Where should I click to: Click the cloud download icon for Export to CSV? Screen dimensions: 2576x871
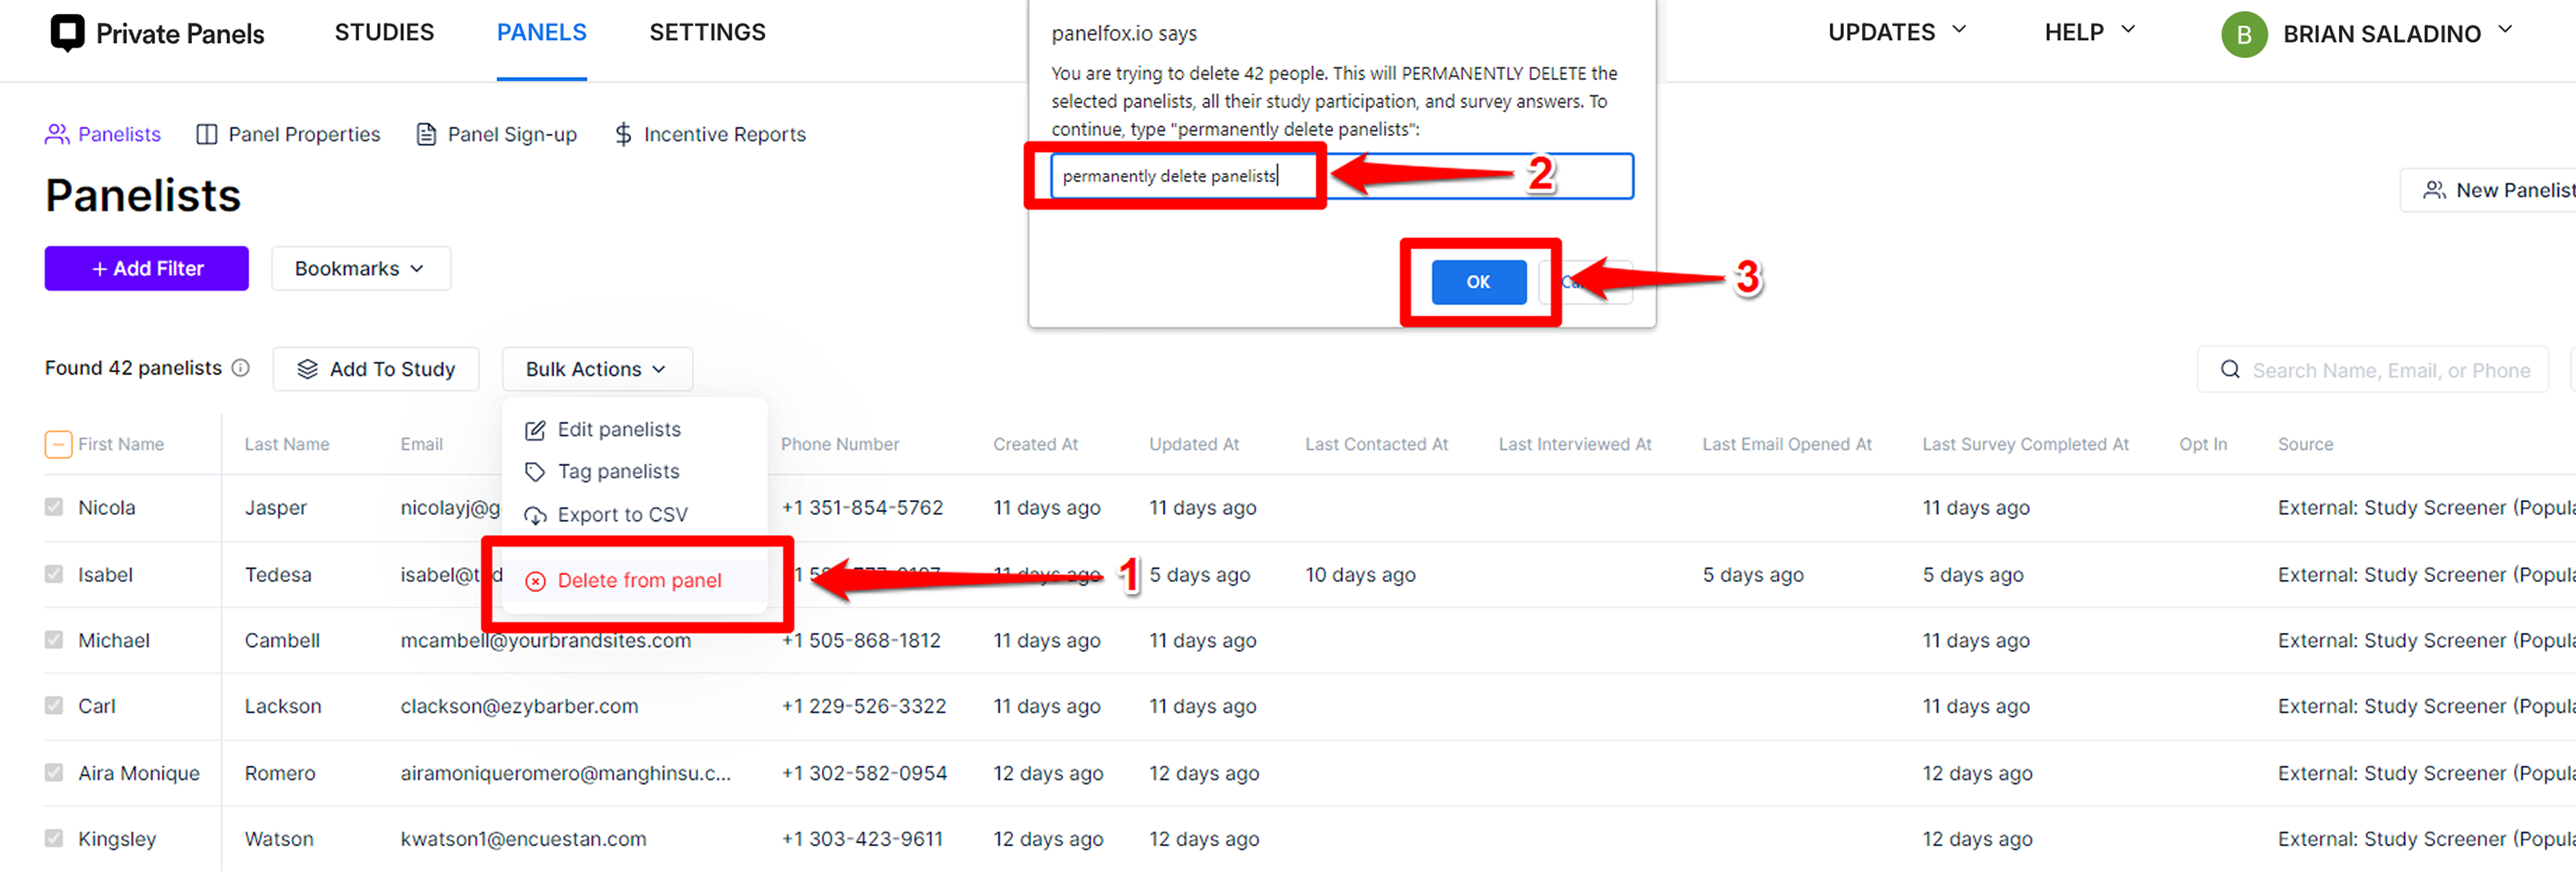(x=535, y=515)
